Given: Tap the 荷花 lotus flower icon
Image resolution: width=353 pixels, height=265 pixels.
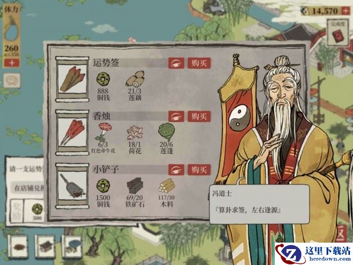Looking at the screenshot, I should 135,132.
